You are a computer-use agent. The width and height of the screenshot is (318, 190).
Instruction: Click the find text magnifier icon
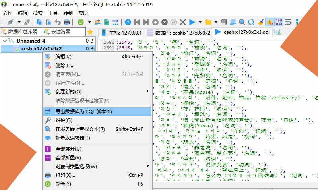coord(242,22)
